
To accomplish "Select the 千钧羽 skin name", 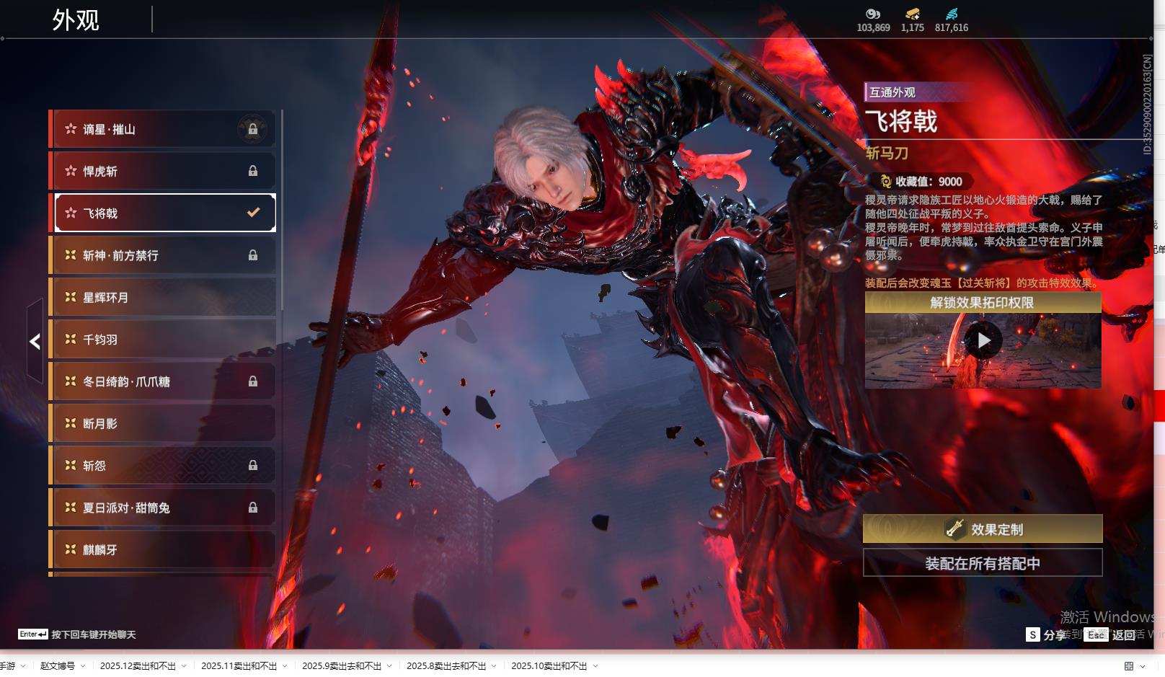I will [100, 339].
